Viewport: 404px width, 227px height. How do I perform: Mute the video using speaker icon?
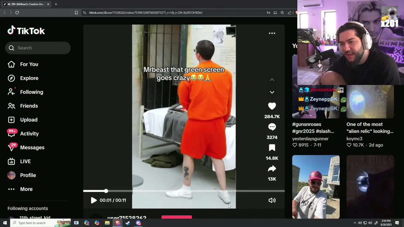(272, 200)
